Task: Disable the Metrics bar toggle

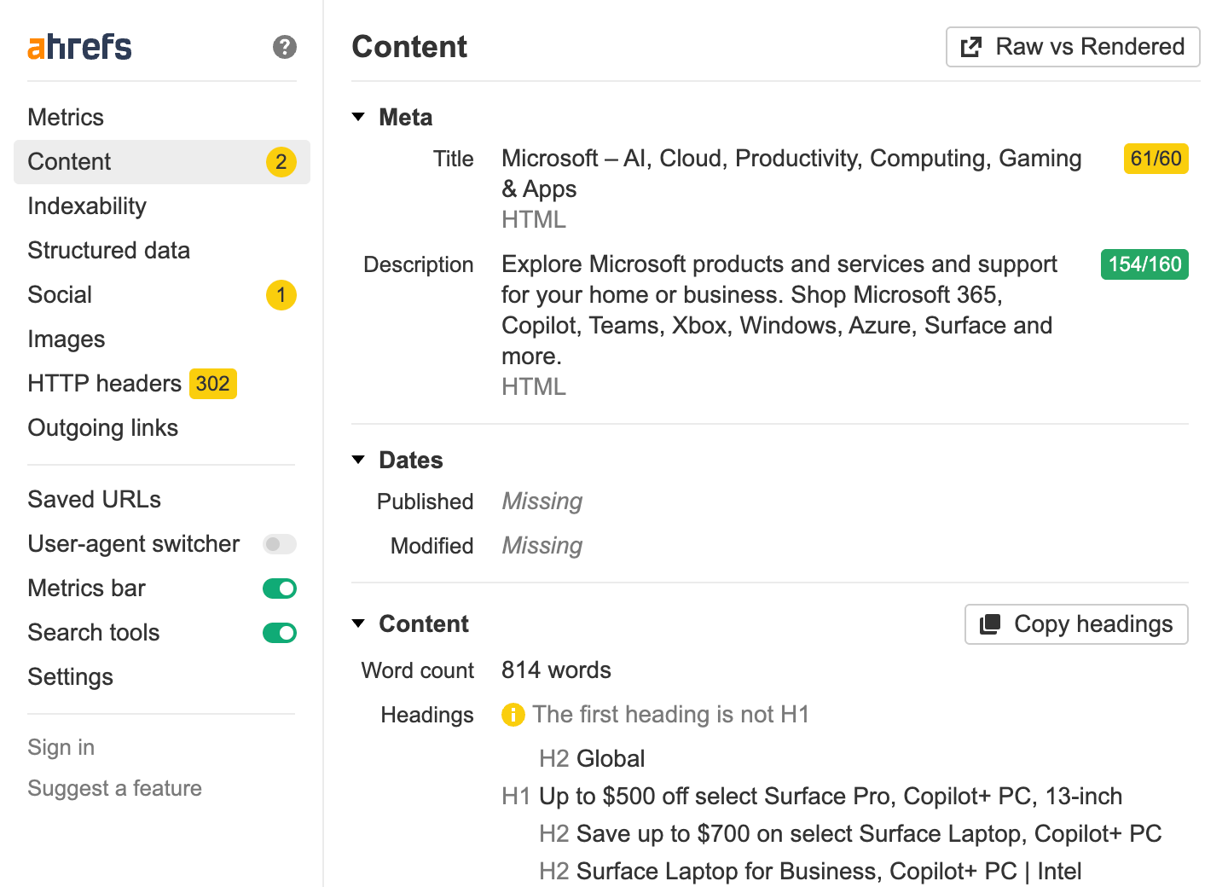Action: pos(280,588)
